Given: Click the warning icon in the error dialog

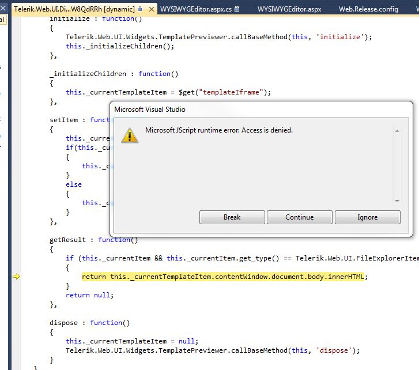Looking at the screenshot, I should point(130,135).
